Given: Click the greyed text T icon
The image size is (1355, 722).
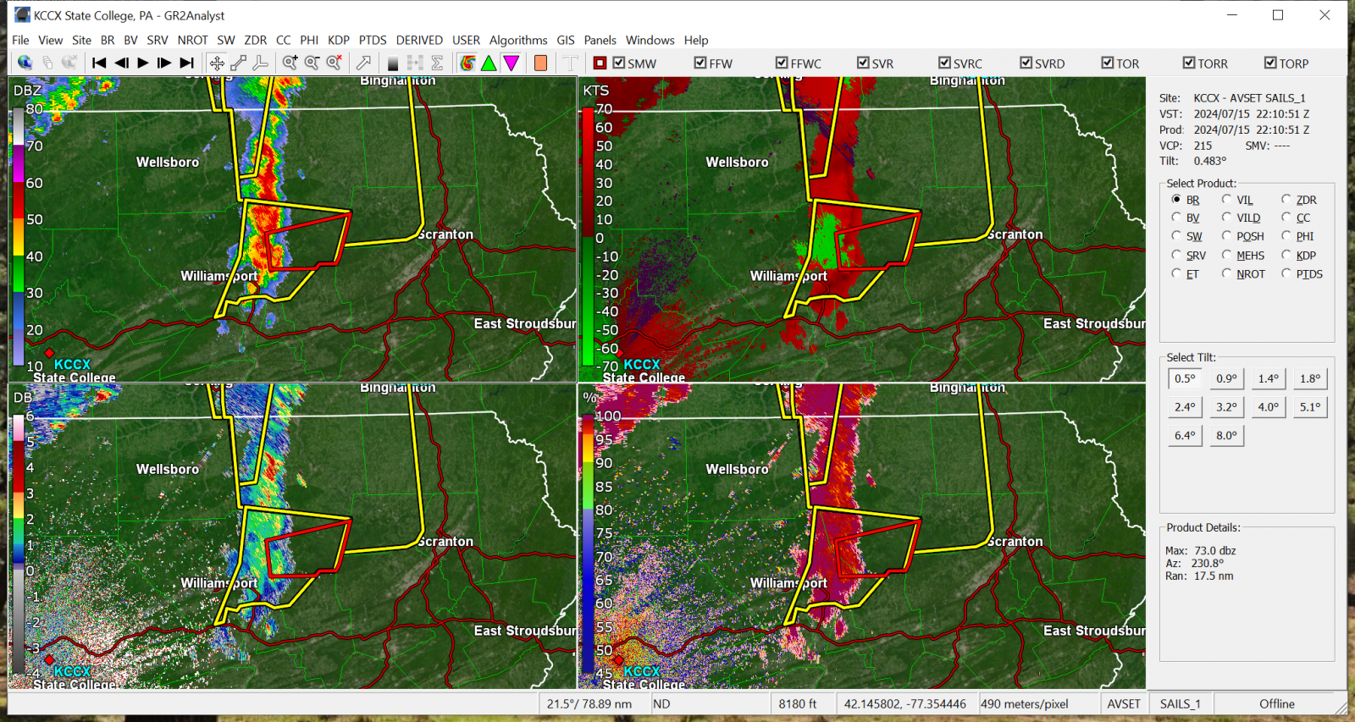Looking at the screenshot, I should tap(570, 63).
